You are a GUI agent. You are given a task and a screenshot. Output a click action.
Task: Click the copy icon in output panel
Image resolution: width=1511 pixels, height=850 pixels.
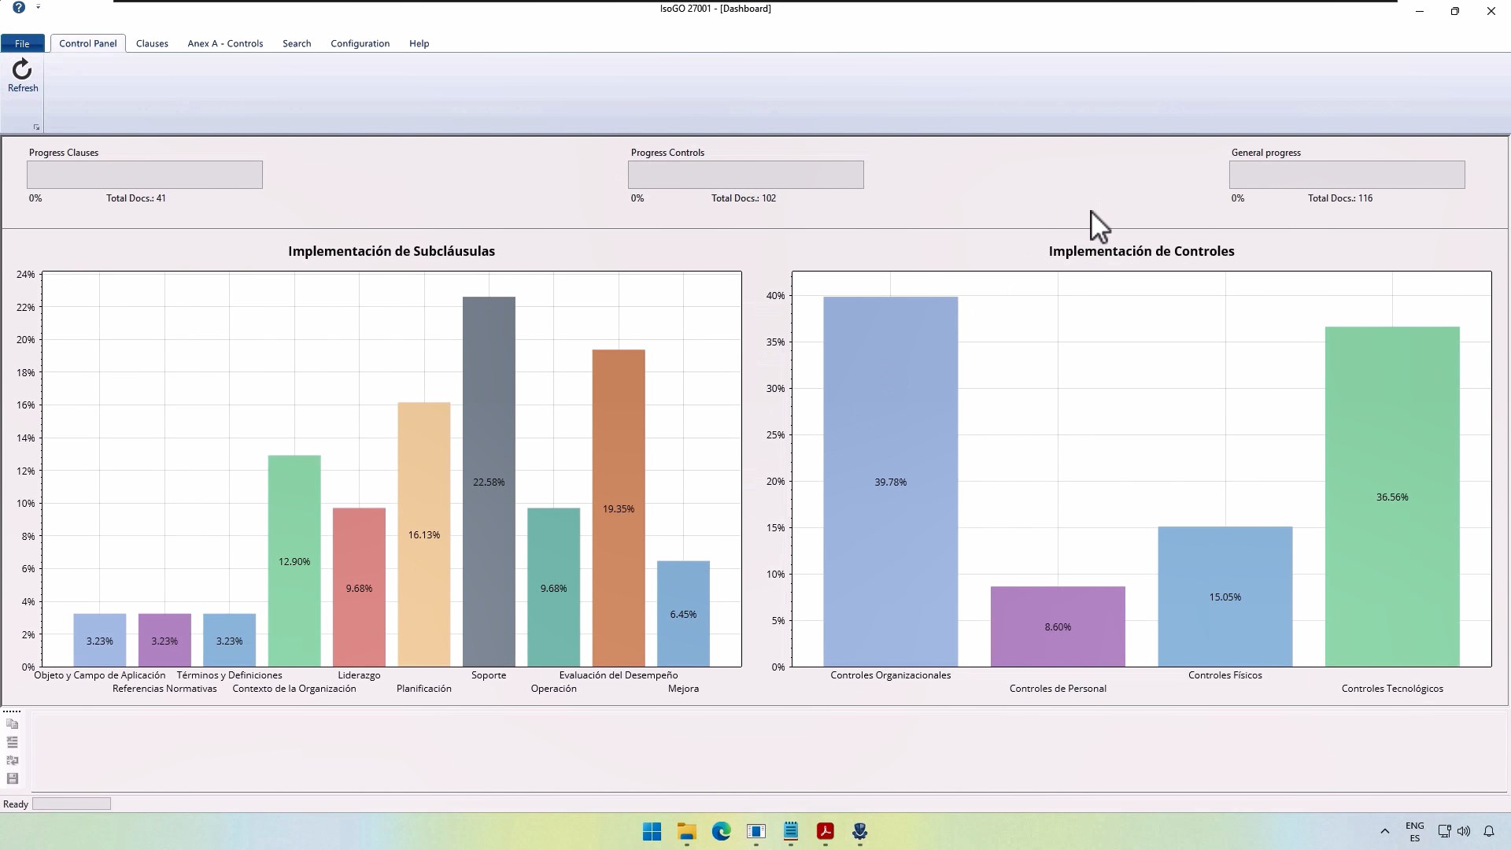pos(12,723)
